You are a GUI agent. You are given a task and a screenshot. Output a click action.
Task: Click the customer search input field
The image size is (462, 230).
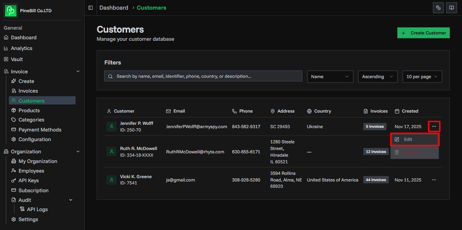coord(203,76)
